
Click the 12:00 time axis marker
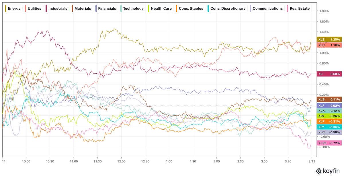click(121, 161)
